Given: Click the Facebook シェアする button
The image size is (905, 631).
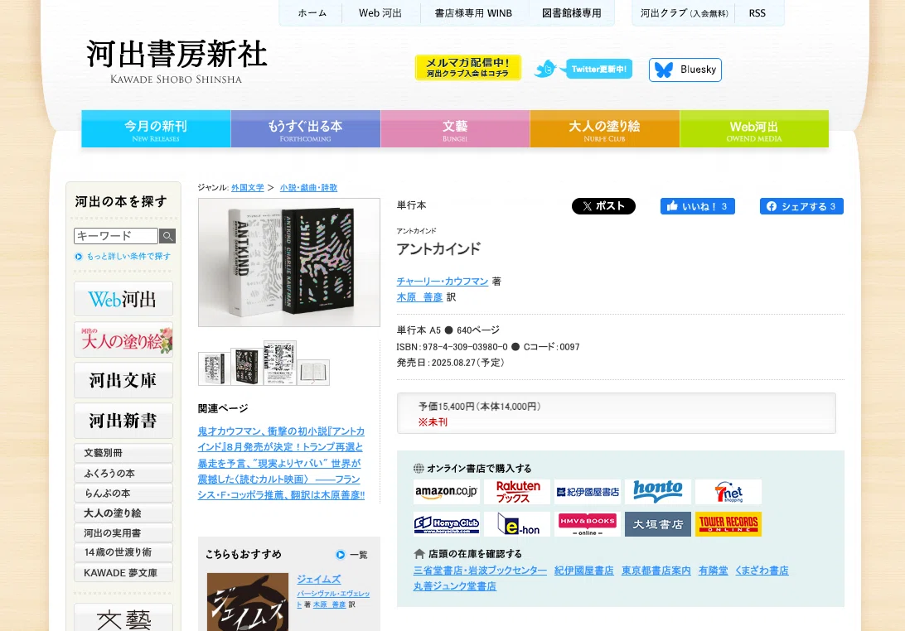Looking at the screenshot, I should pos(801,206).
